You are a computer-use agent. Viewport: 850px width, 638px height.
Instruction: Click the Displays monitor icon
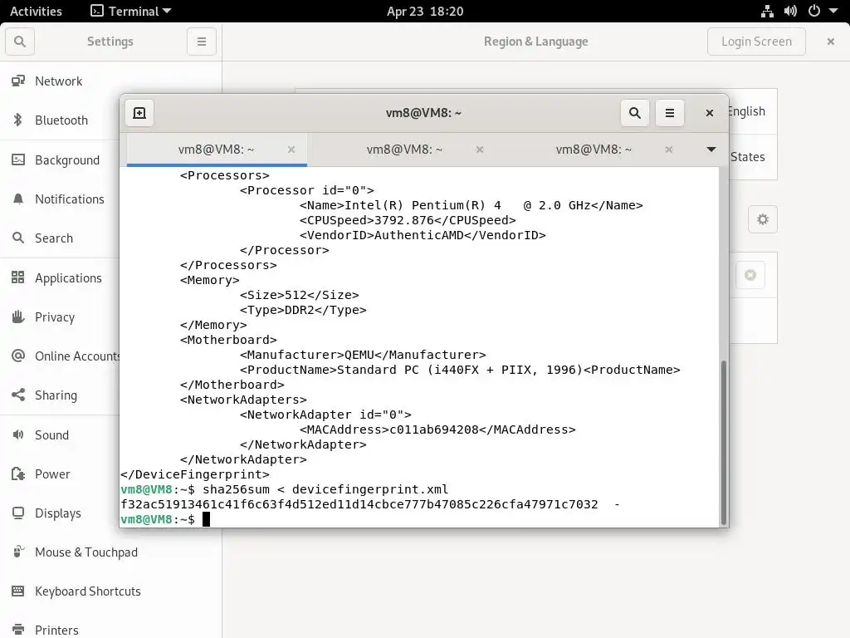pyautogui.click(x=18, y=513)
